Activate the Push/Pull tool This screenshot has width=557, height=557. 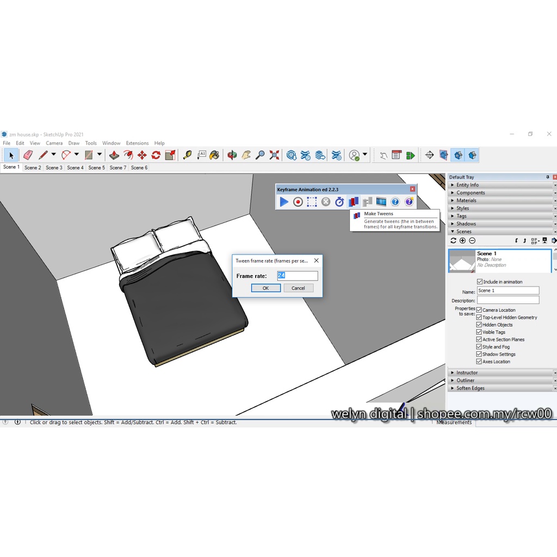coord(114,155)
